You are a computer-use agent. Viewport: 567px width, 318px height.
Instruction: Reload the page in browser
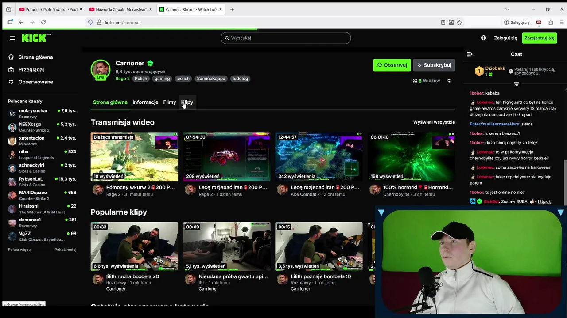[43, 23]
